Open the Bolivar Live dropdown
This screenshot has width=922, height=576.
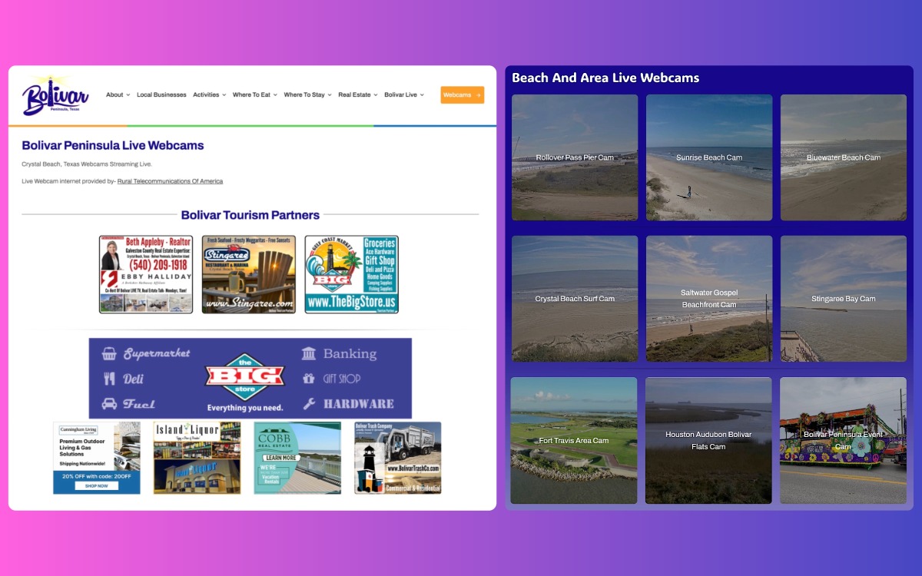click(x=402, y=94)
